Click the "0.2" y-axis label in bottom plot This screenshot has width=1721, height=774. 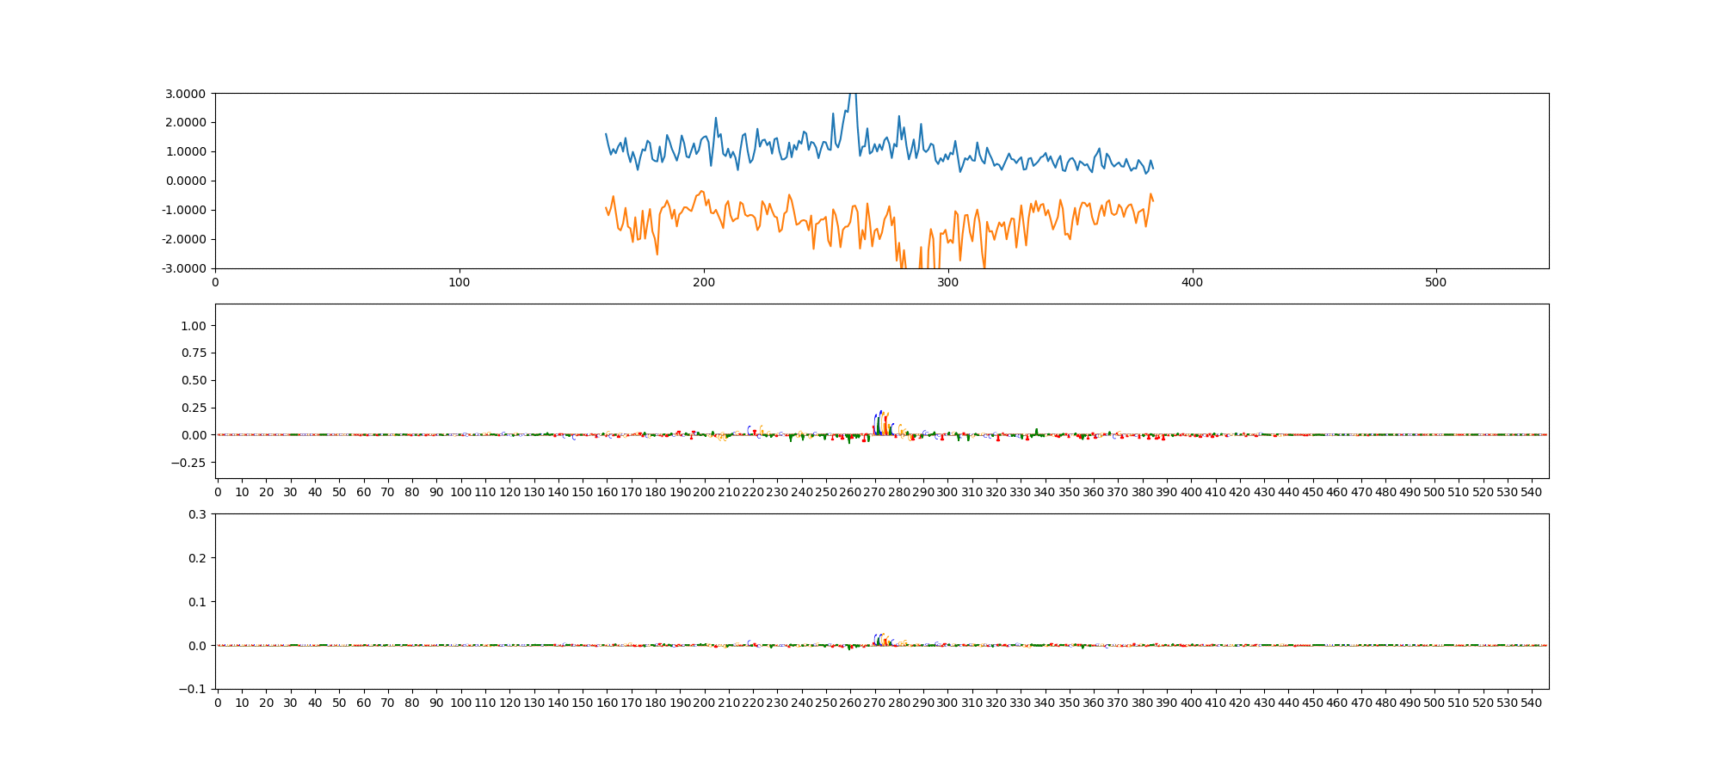(197, 558)
